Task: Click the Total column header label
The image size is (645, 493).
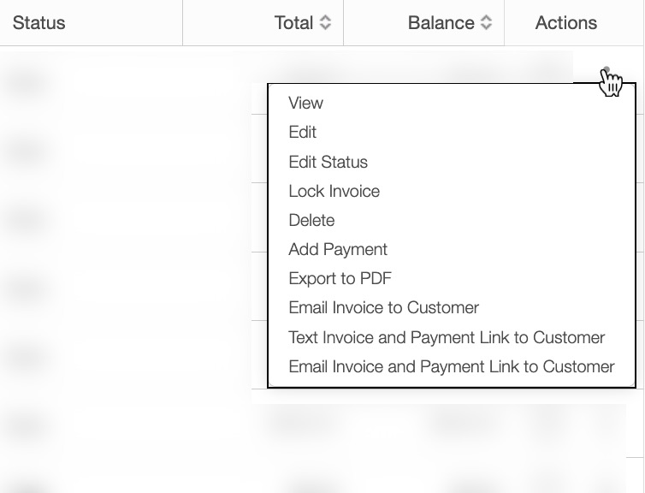Action: [x=293, y=23]
